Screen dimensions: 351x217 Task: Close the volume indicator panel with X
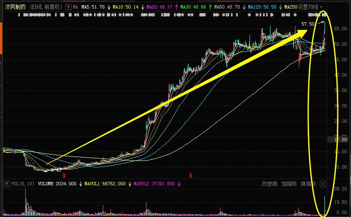coord(323,184)
